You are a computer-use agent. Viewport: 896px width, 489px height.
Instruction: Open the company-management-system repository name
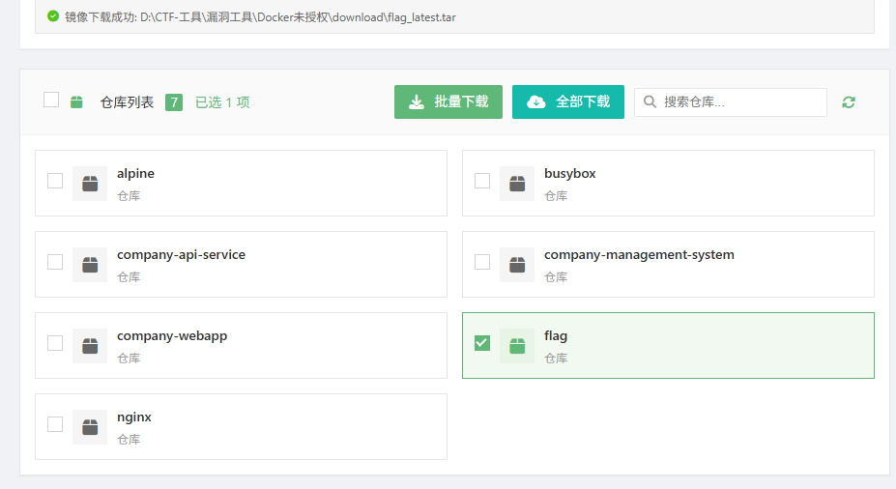click(639, 255)
